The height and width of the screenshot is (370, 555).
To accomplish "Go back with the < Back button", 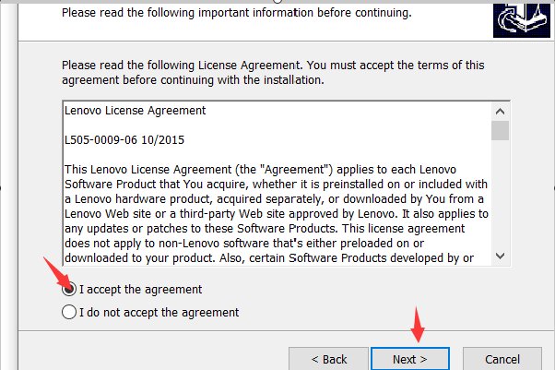I will (328, 358).
